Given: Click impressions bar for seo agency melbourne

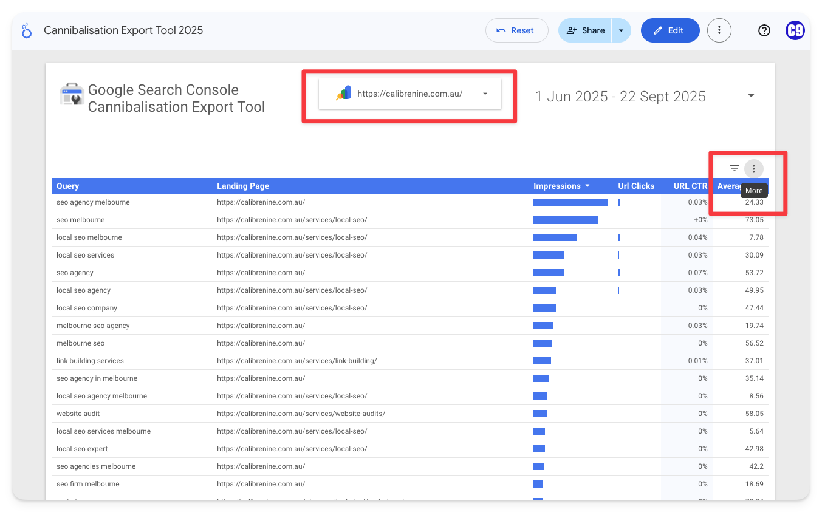Looking at the screenshot, I should 570,202.
